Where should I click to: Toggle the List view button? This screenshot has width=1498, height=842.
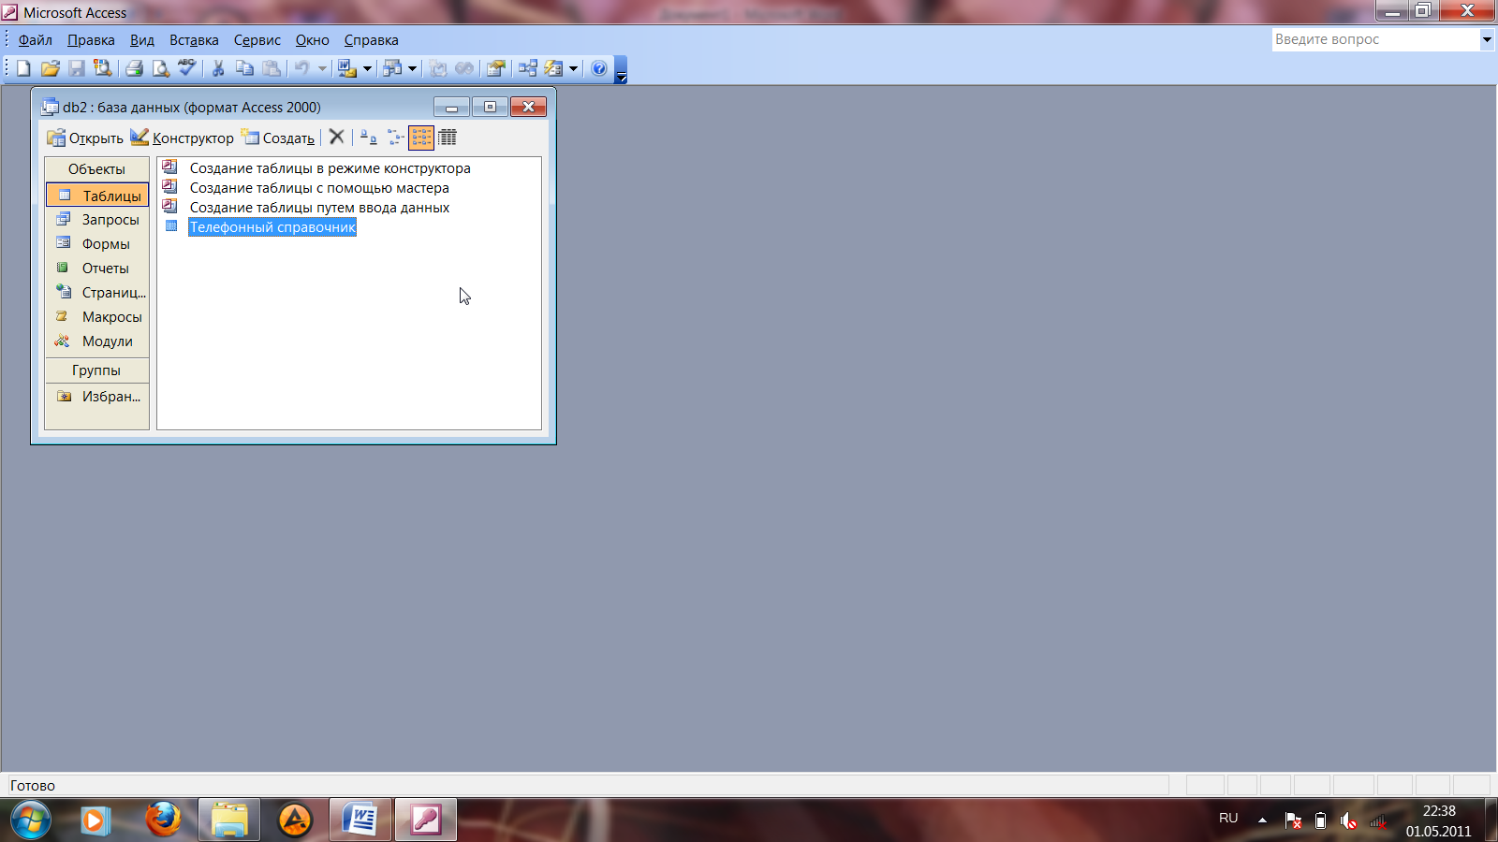421,138
